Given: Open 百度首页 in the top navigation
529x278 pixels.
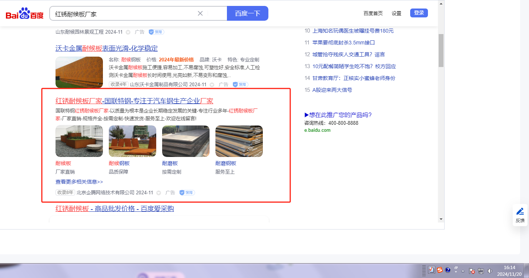Looking at the screenshot, I should pos(373,13).
